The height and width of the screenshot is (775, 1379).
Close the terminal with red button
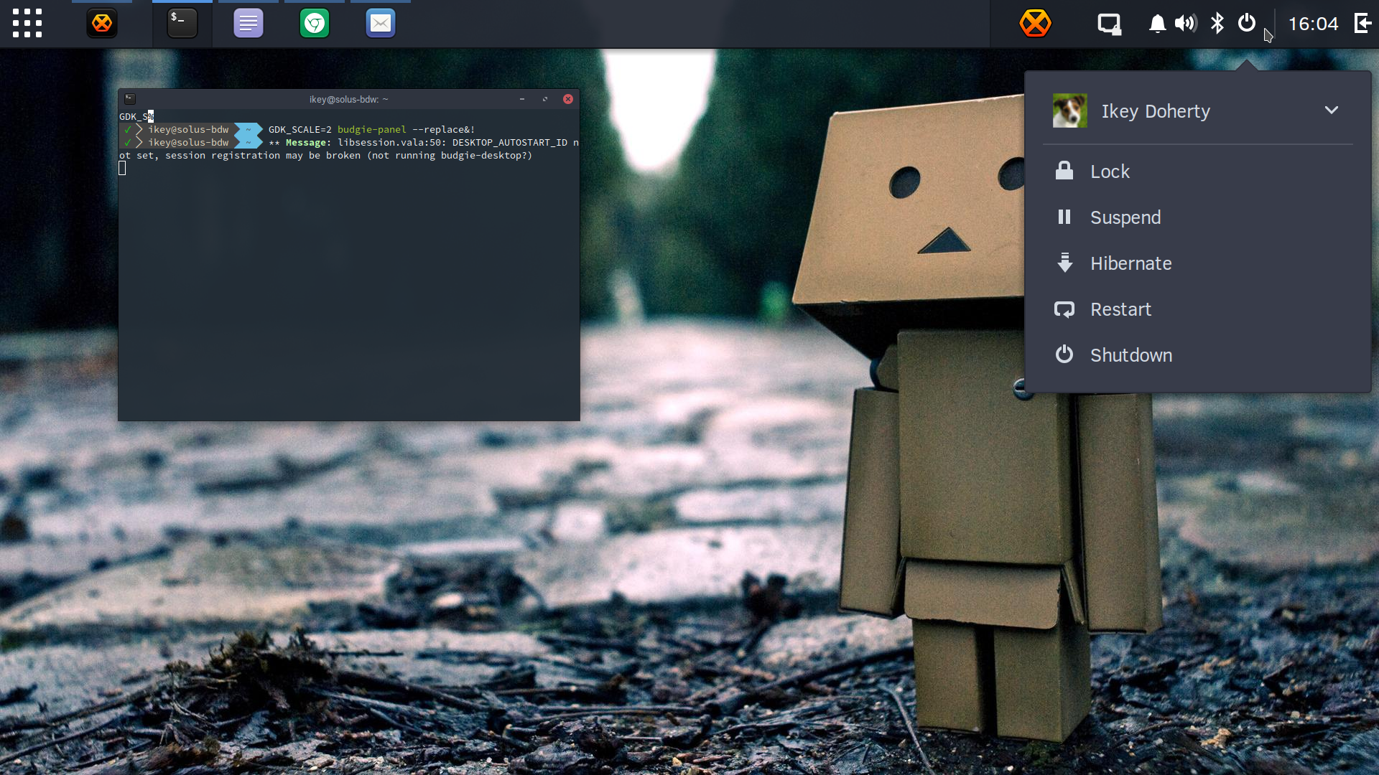tap(568, 99)
